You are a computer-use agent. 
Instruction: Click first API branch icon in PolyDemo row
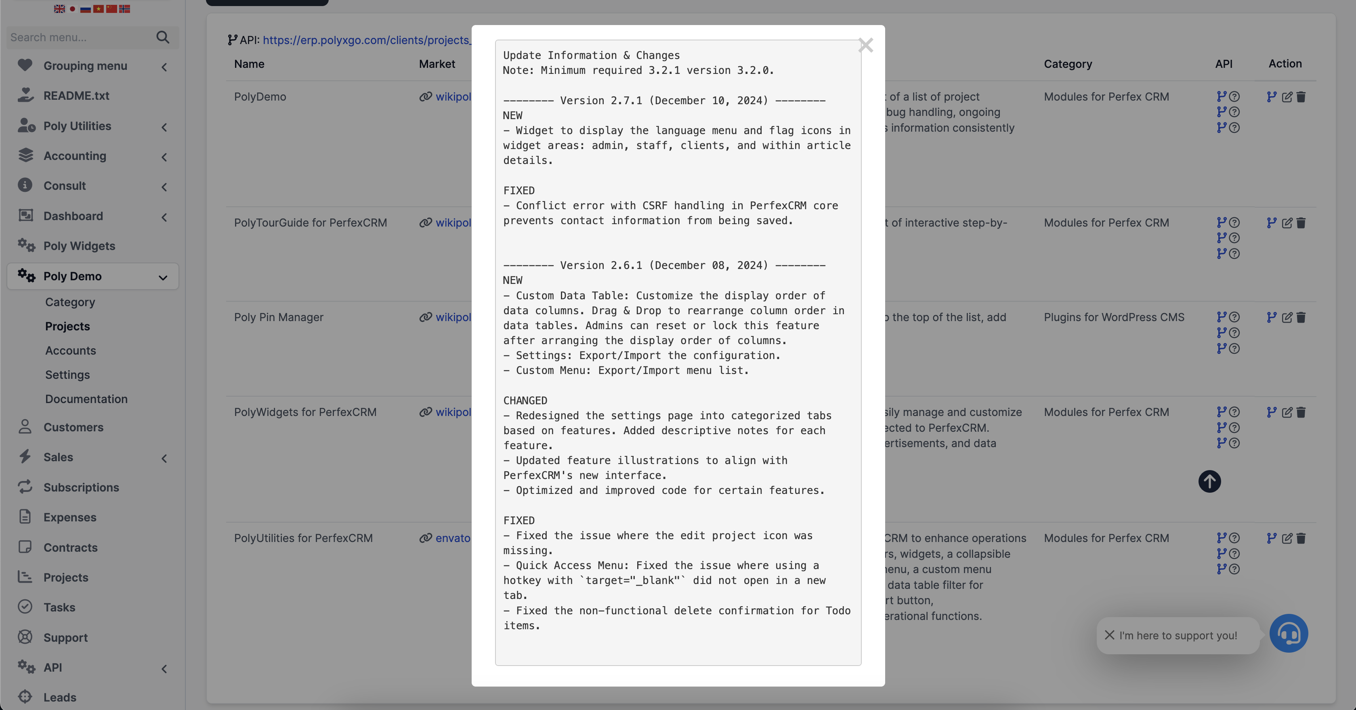[x=1222, y=96]
